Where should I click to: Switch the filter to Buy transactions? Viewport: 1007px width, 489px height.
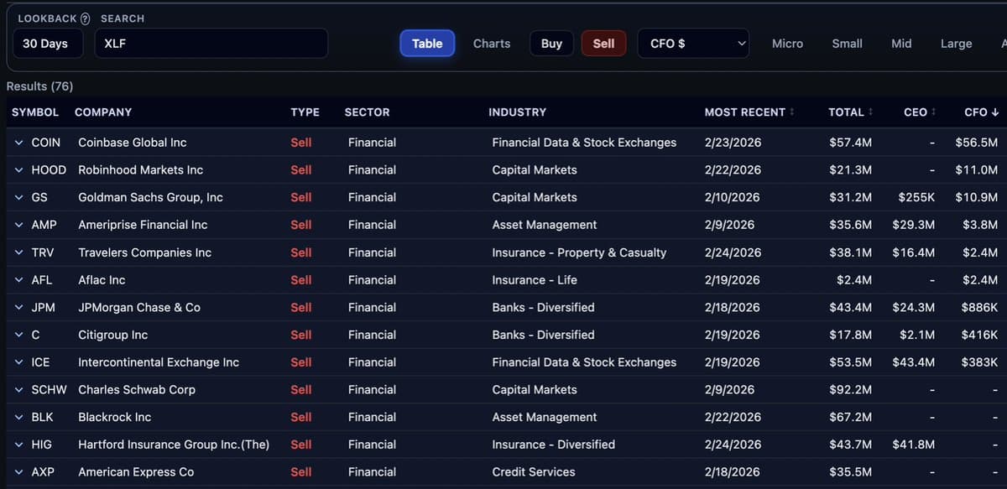[551, 43]
